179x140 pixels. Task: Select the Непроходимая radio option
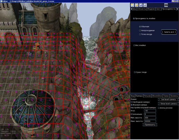pyautogui.click(x=140, y=30)
